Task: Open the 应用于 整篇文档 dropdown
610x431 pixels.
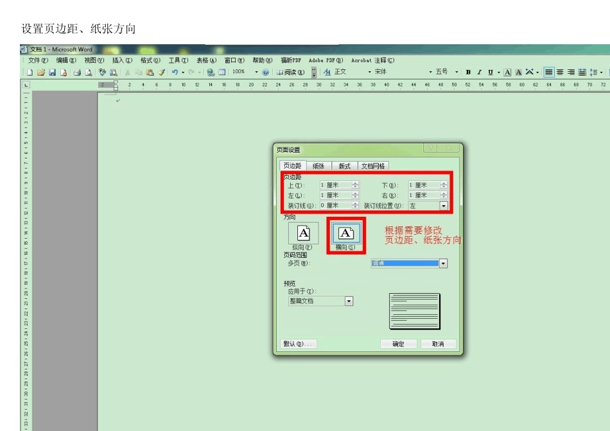Action: coord(349,301)
